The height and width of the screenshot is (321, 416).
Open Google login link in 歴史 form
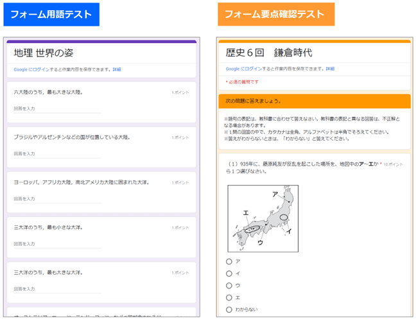pyautogui.click(x=244, y=69)
